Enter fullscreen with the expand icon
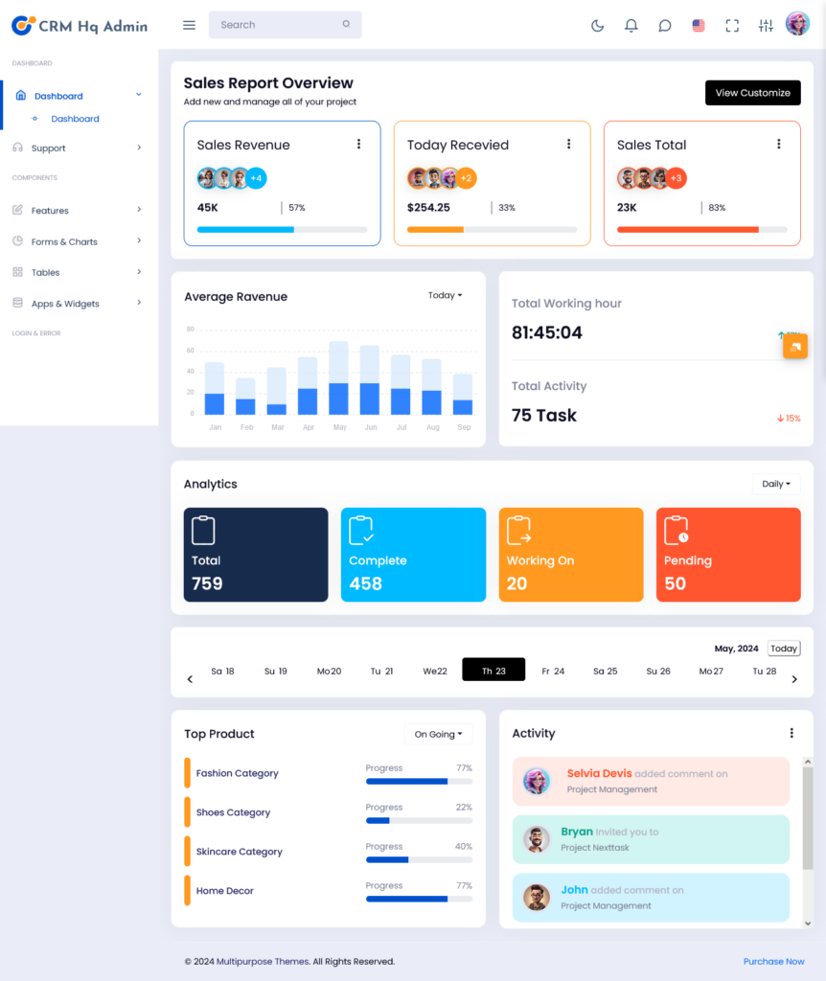The width and height of the screenshot is (826, 981). coord(732,26)
